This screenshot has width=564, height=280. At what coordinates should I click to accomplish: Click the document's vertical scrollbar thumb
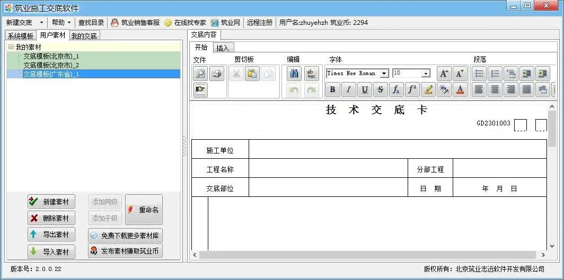point(552,129)
